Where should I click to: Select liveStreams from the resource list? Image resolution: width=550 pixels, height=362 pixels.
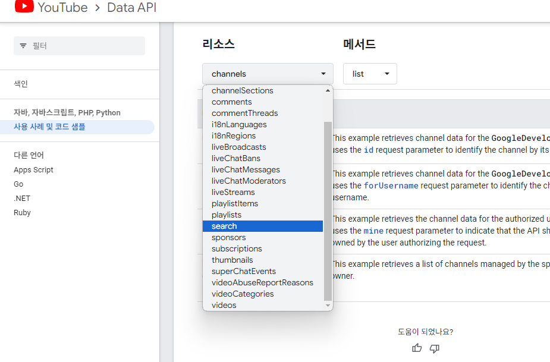(x=263, y=192)
